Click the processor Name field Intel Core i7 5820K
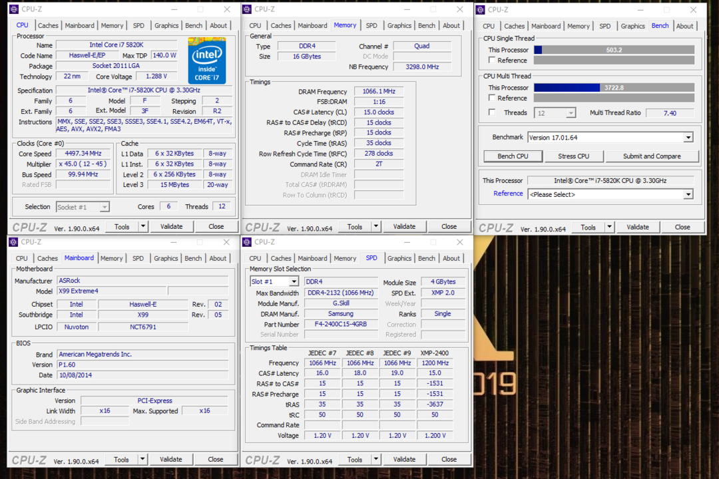 tap(117, 45)
